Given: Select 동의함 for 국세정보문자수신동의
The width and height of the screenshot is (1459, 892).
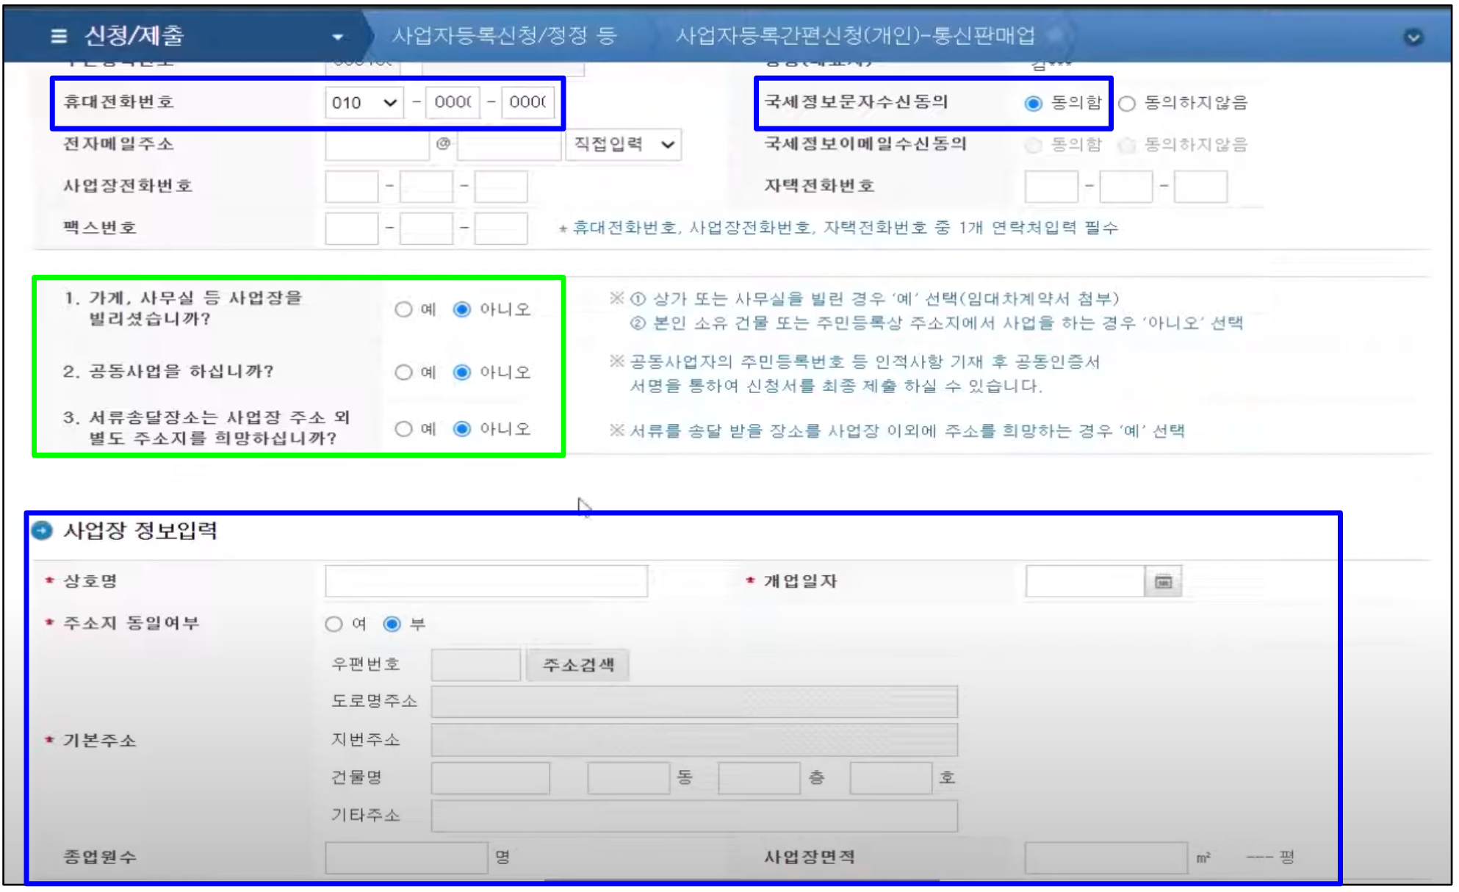Looking at the screenshot, I should tap(1033, 103).
